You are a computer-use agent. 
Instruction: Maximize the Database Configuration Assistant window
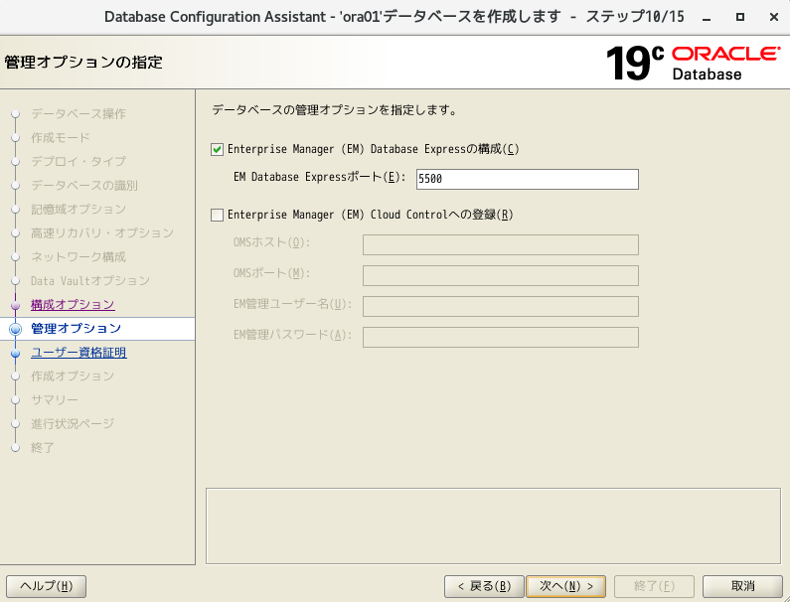coord(740,17)
